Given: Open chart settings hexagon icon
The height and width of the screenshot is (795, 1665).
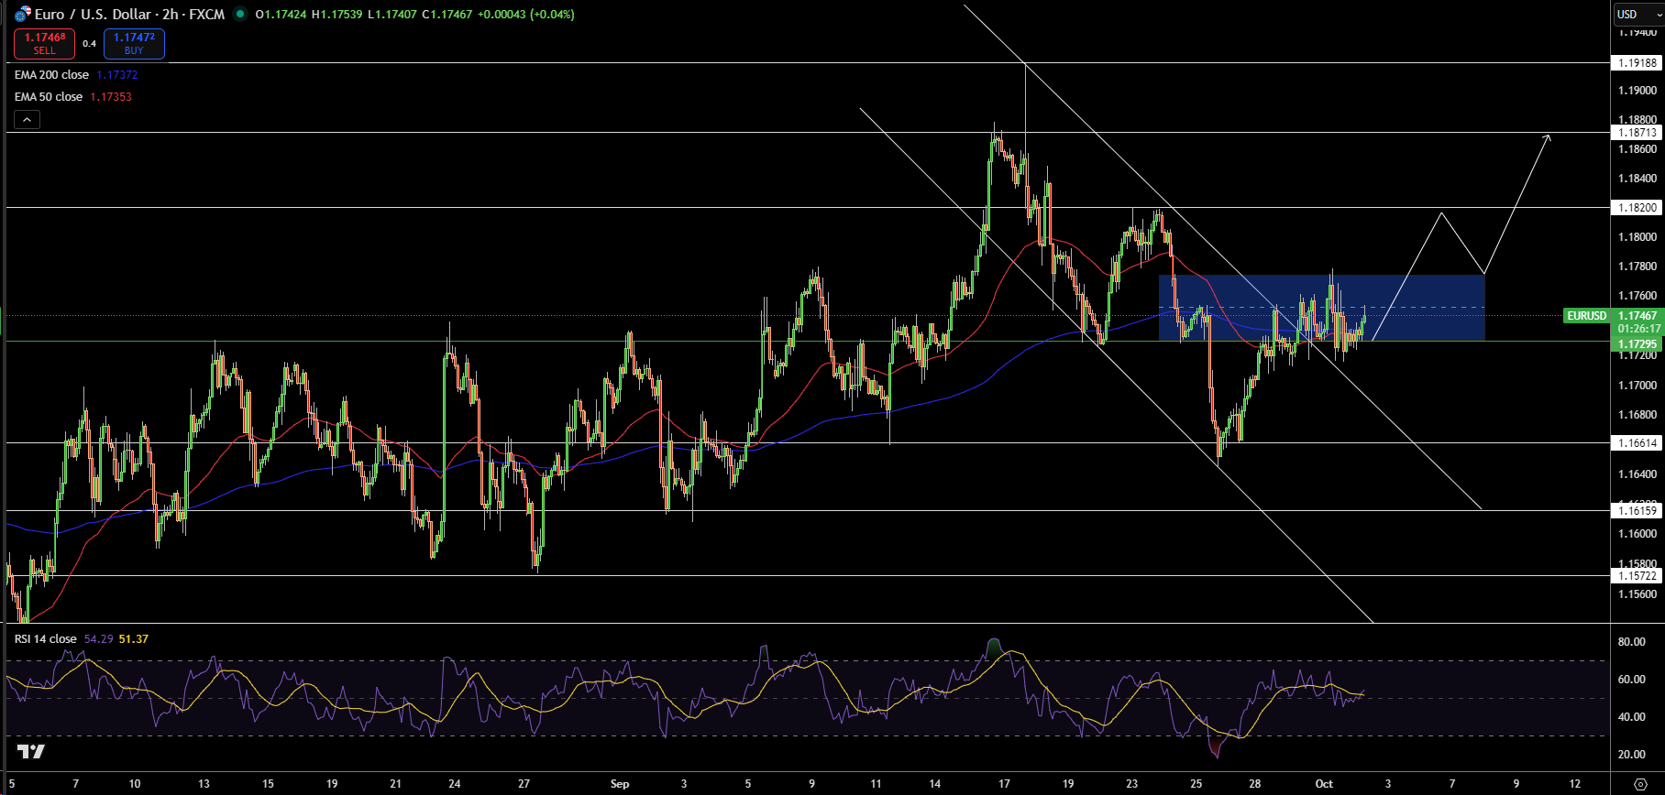Looking at the screenshot, I should [1640, 784].
